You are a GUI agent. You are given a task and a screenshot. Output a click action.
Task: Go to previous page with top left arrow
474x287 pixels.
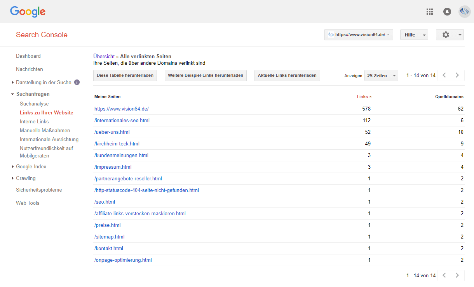[444, 75]
